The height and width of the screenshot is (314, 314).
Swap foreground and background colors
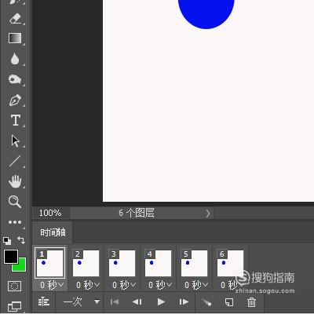click(21, 240)
